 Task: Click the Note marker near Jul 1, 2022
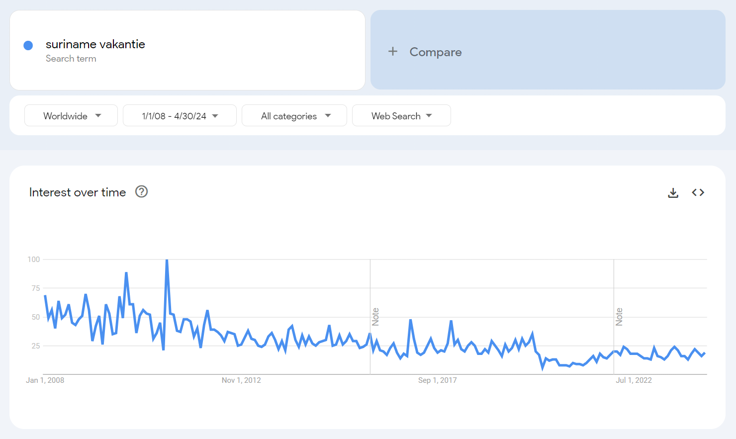(619, 317)
